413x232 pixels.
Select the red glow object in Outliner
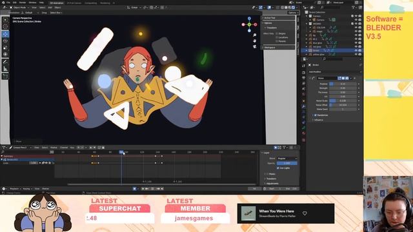[x=317, y=46]
